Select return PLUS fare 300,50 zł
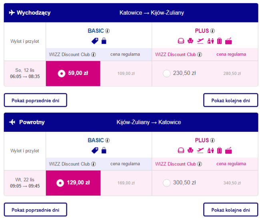Image resolution: width=260 pixels, height=220 pixels. click(x=167, y=183)
